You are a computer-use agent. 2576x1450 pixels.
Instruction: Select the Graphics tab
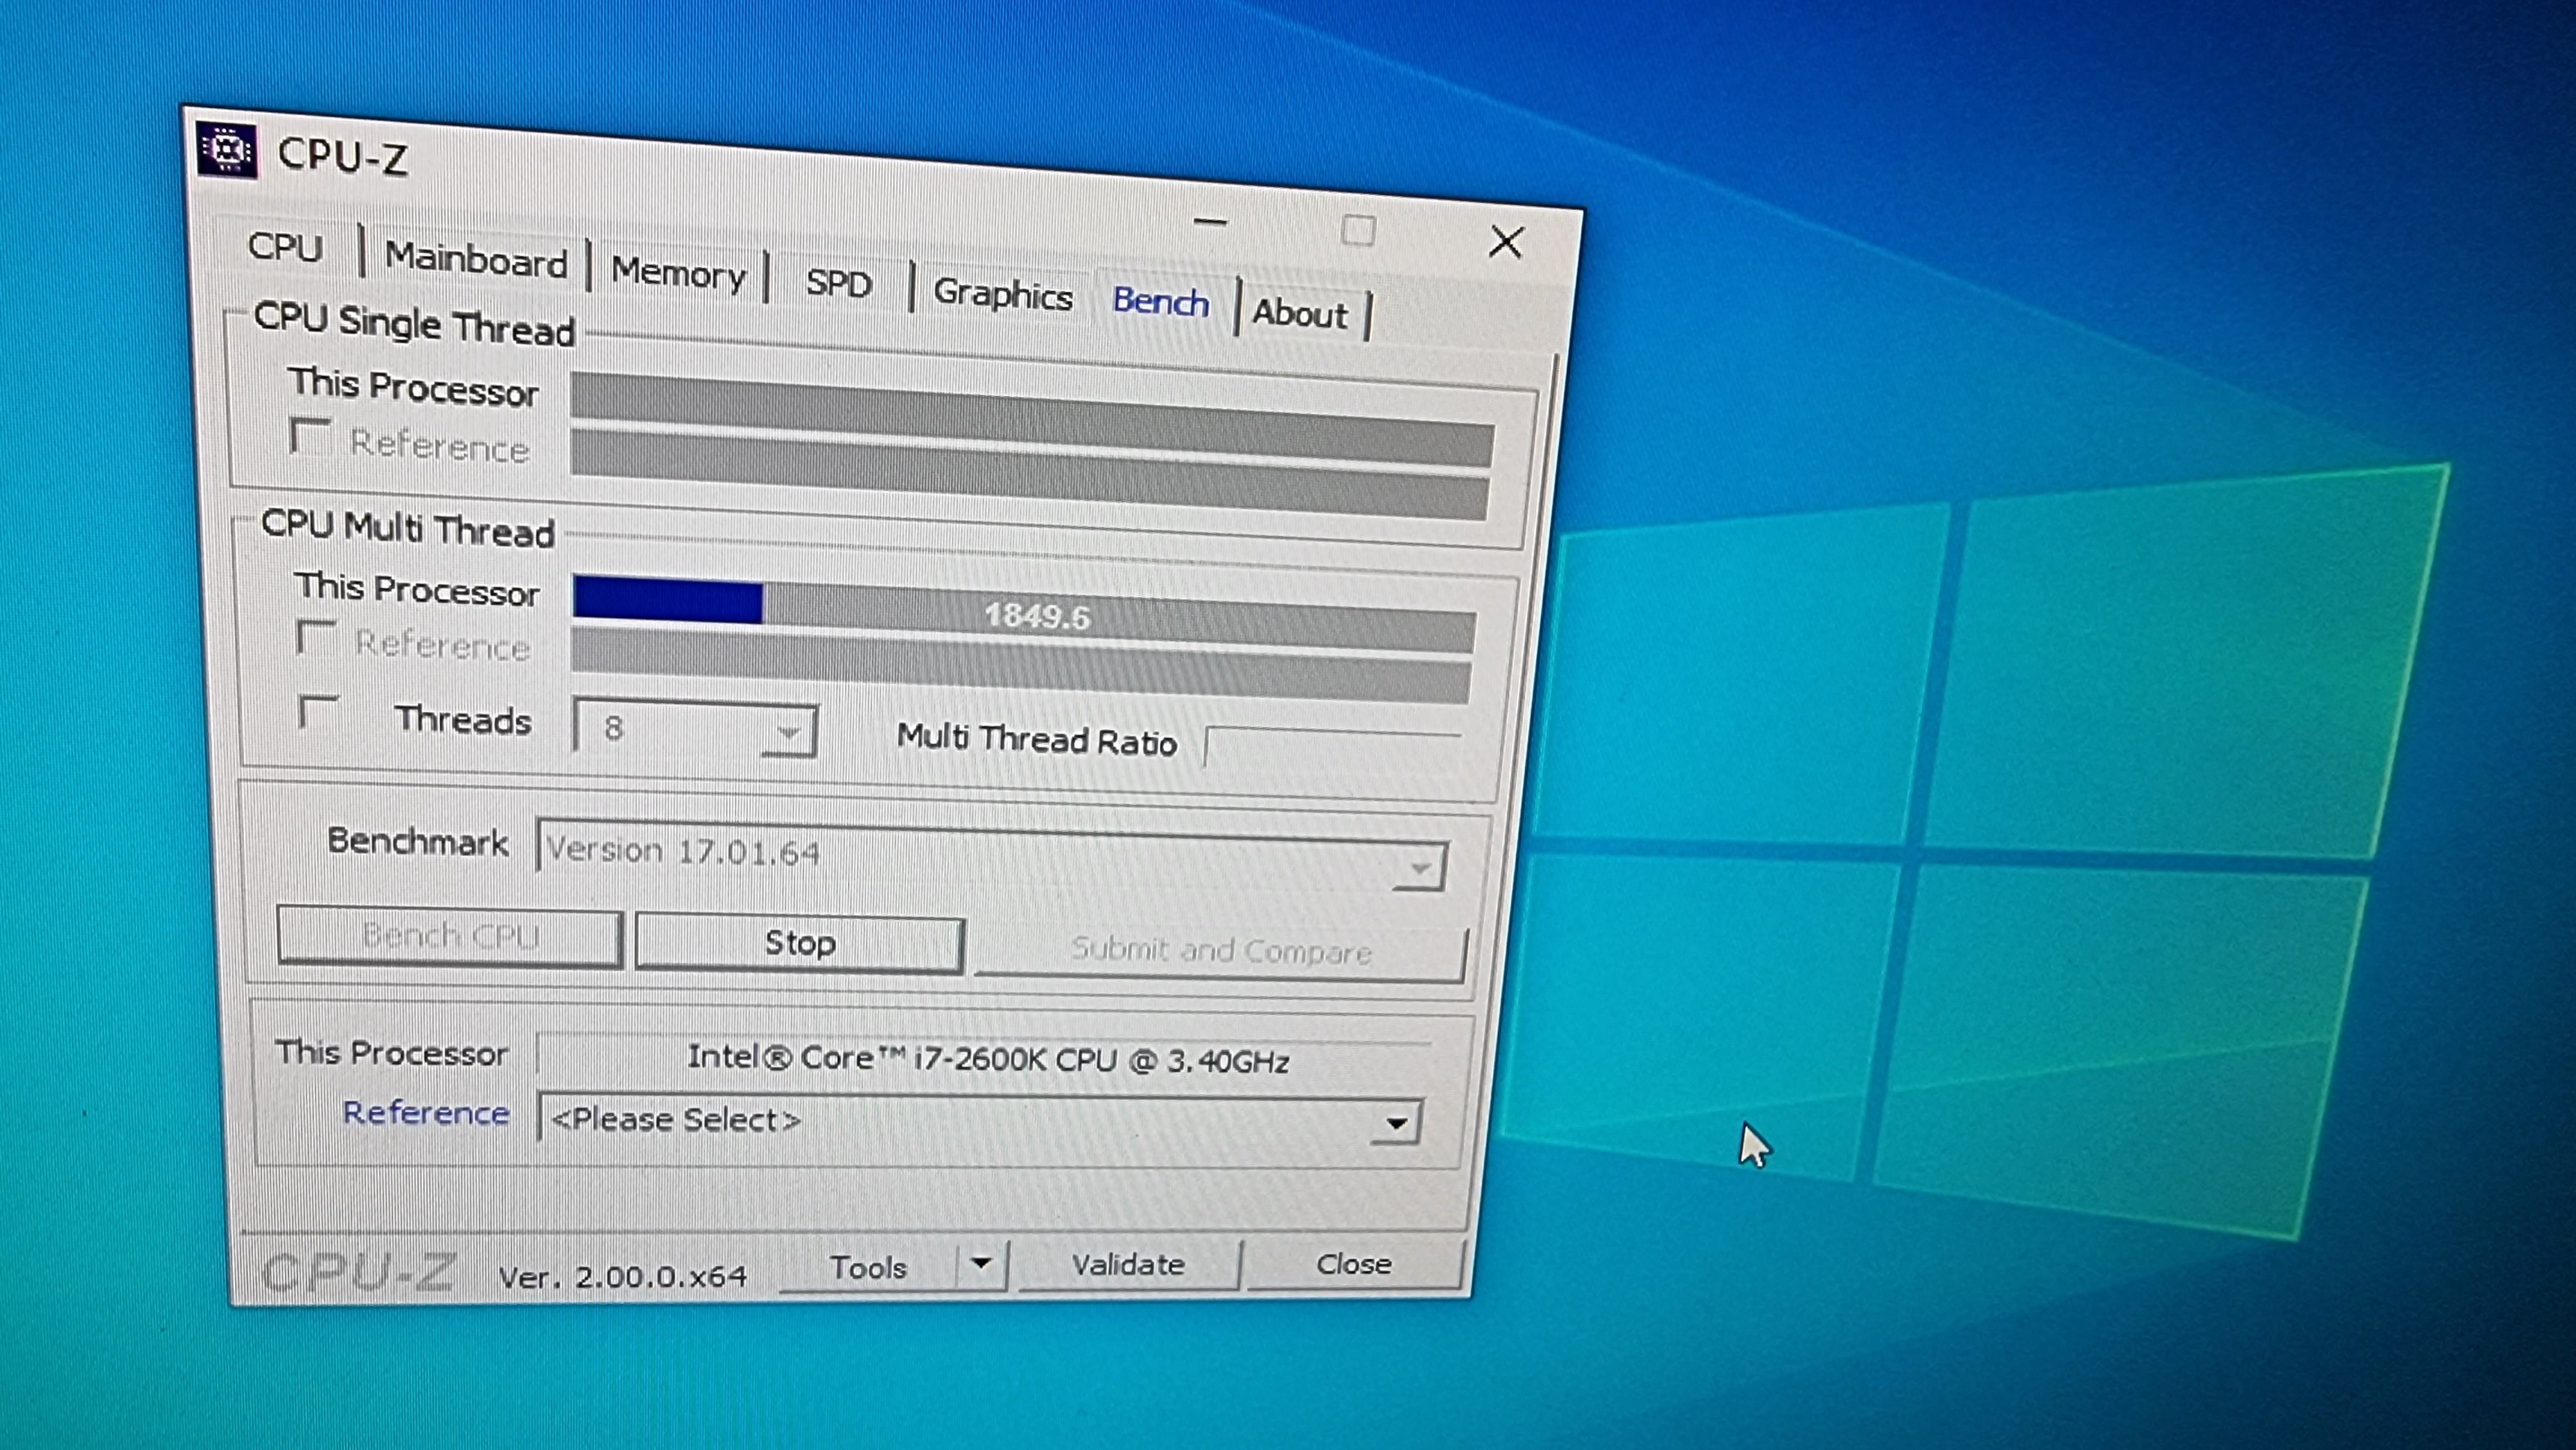[x=1002, y=295]
